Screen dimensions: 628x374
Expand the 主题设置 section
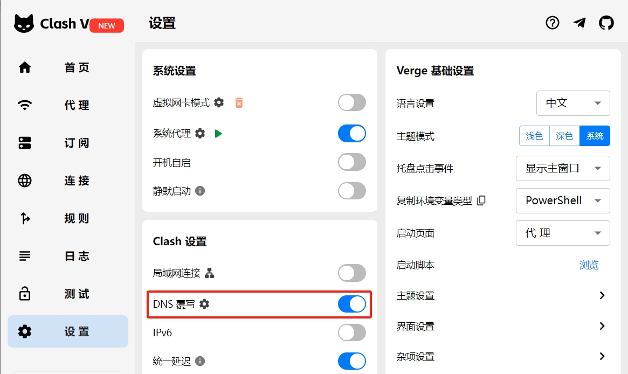(x=602, y=295)
